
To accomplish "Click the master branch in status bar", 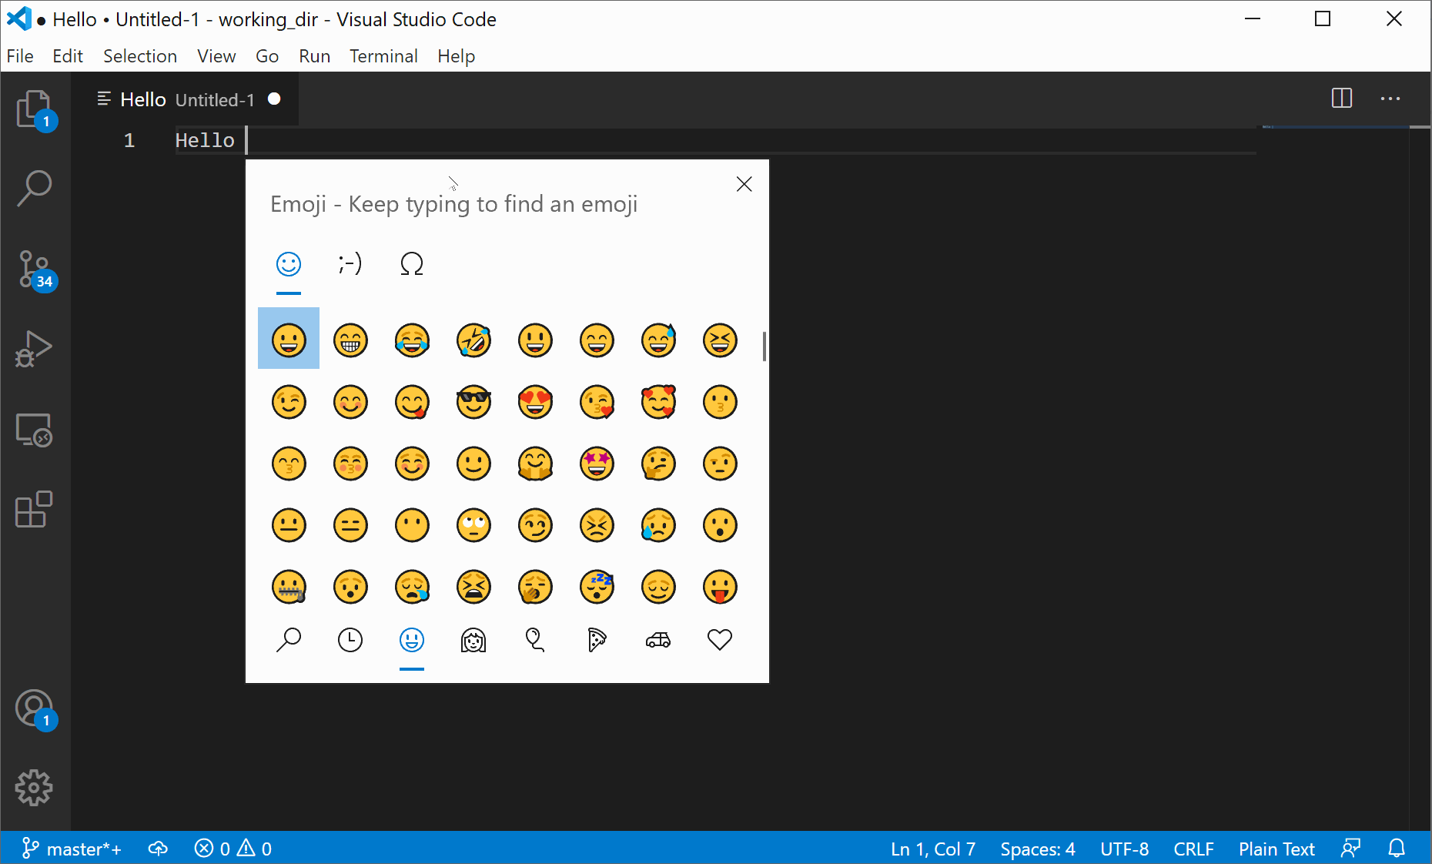I will click(72, 849).
